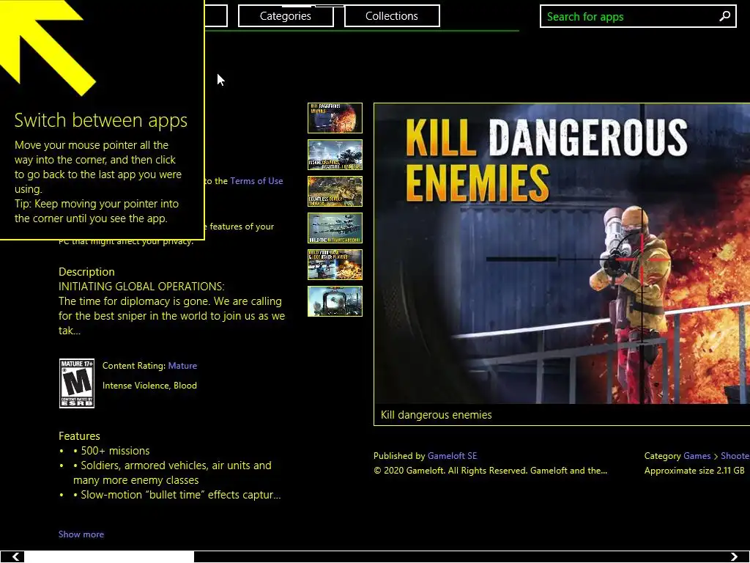The image size is (750, 563).
Task: Open the Categories menu
Action: 286,16
